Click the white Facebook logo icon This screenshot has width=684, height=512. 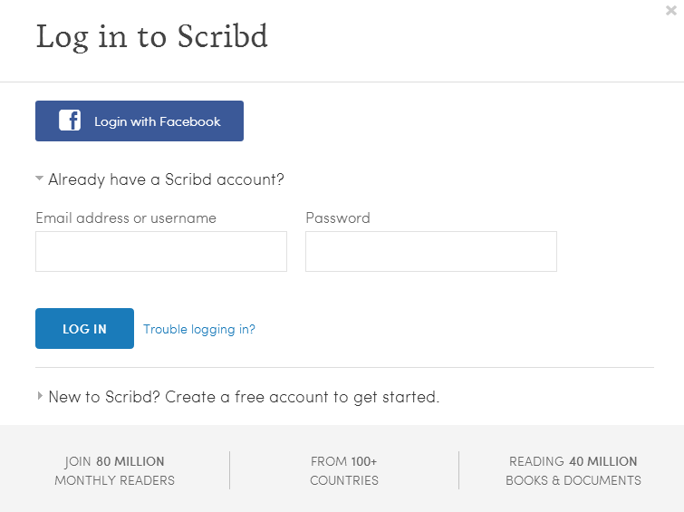pos(70,121)
